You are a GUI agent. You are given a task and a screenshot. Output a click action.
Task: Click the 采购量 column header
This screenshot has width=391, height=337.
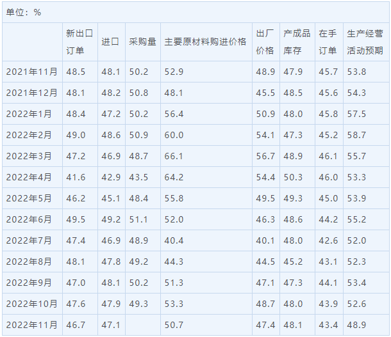coord(143,42)
